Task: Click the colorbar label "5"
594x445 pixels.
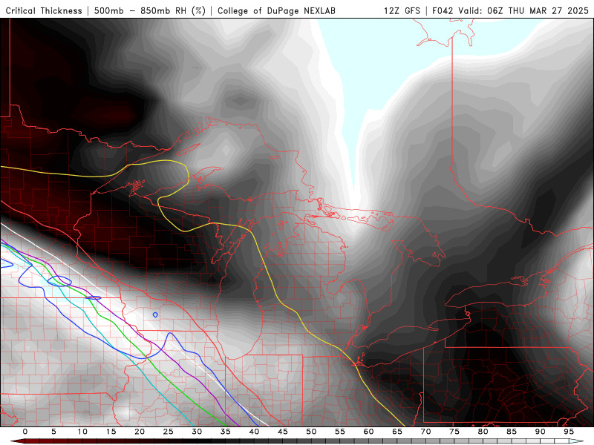Action: (x=53, y=432)
